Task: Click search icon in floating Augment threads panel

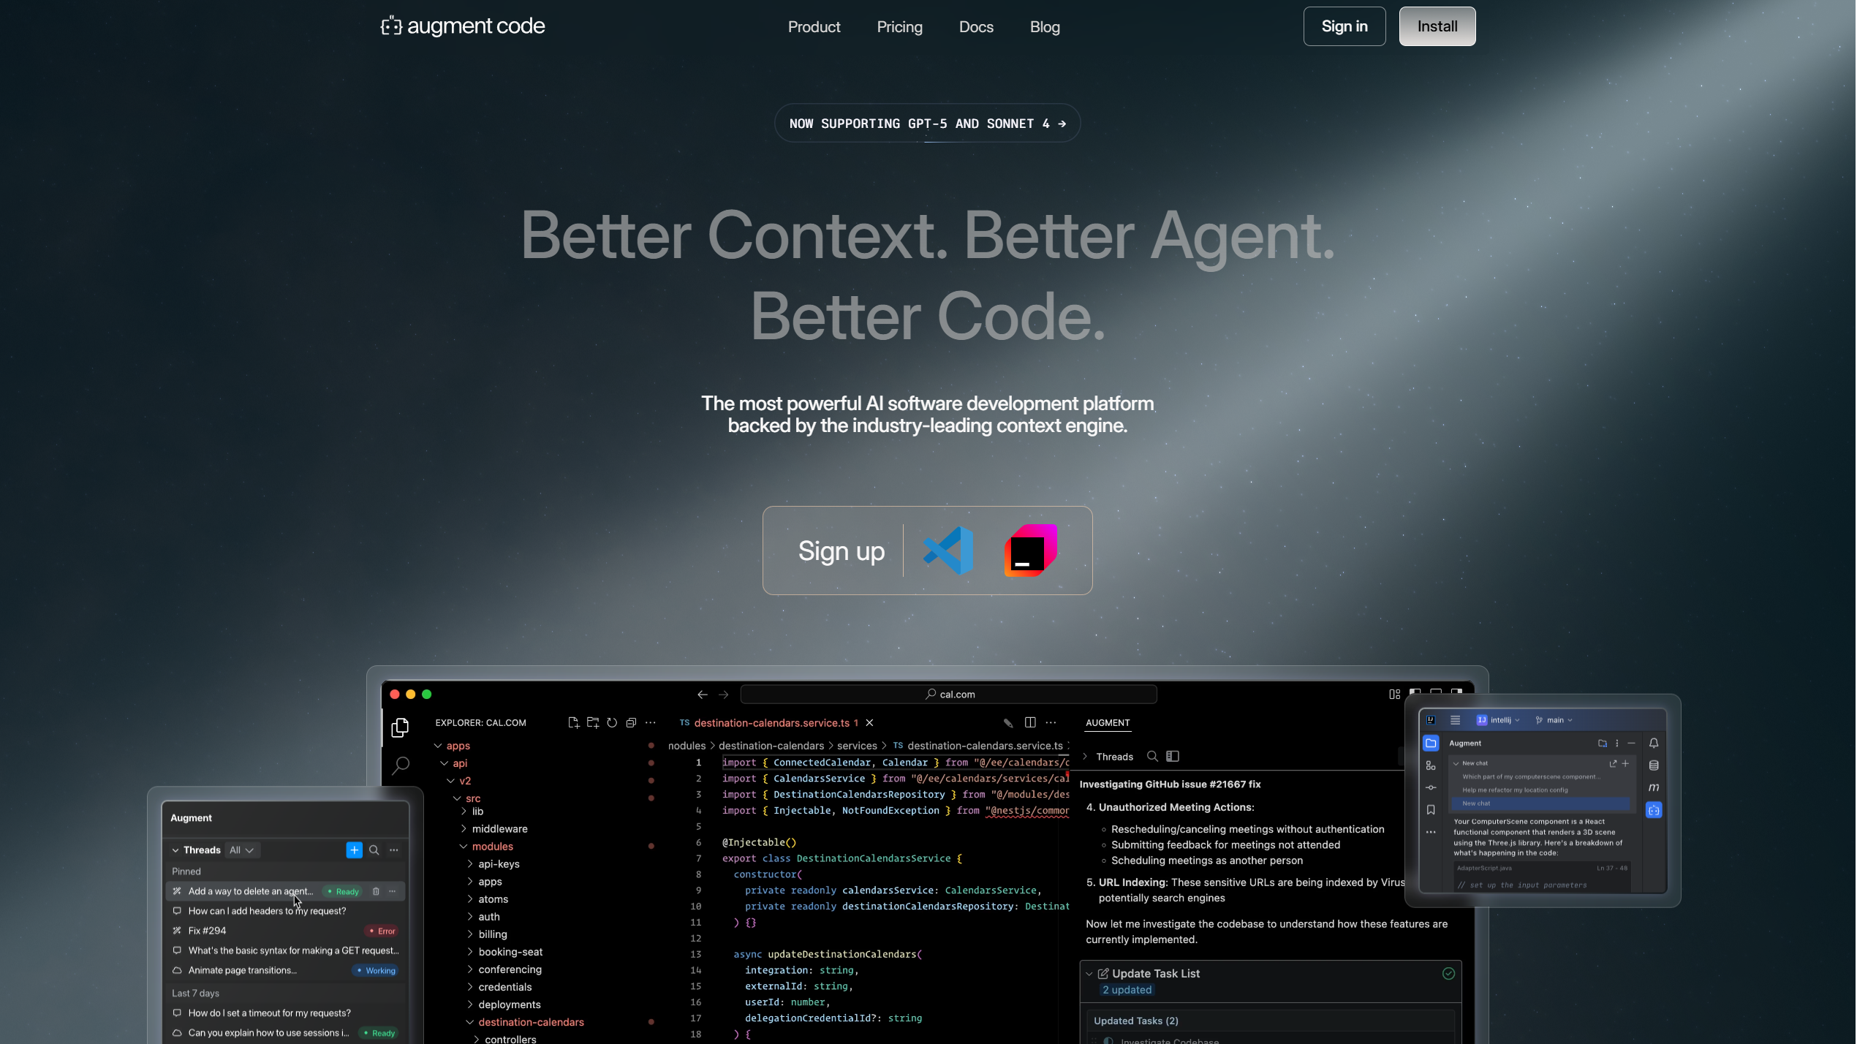Action: (x=374, y=850)
